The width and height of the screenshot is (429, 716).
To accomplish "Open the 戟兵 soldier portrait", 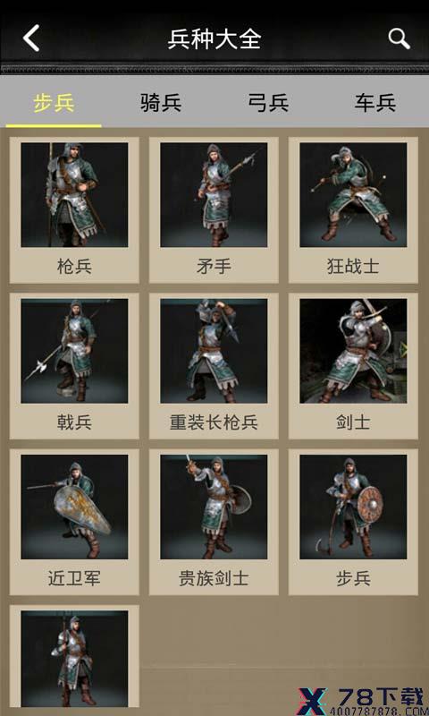I will [x=74, y=351].
